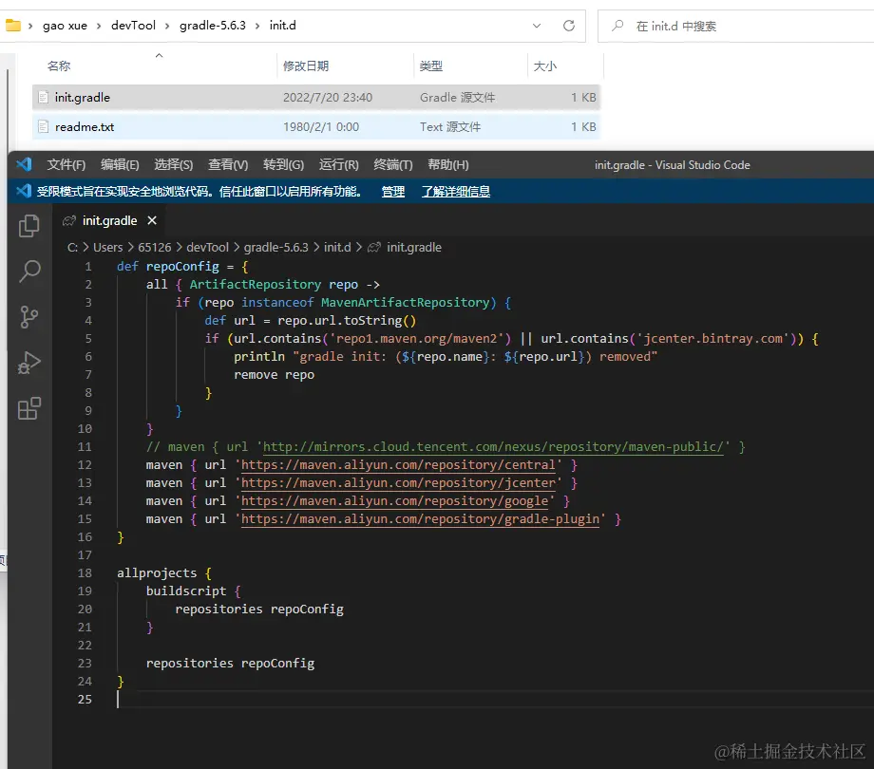Open the 文件(F) menu
Viewport: 874px width, 769px height.
tap(66, 165)
